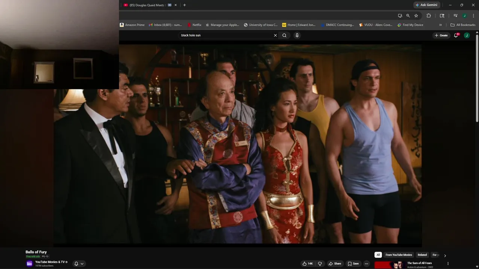Select the From YouTube Movies chip
The image size is (479, 269).
click(399, 255)
